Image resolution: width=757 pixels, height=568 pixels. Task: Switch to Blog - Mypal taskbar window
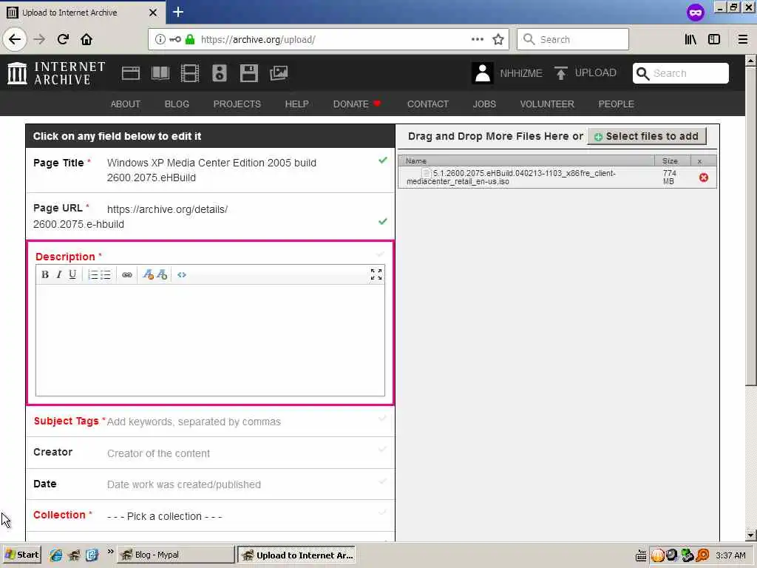175,555
